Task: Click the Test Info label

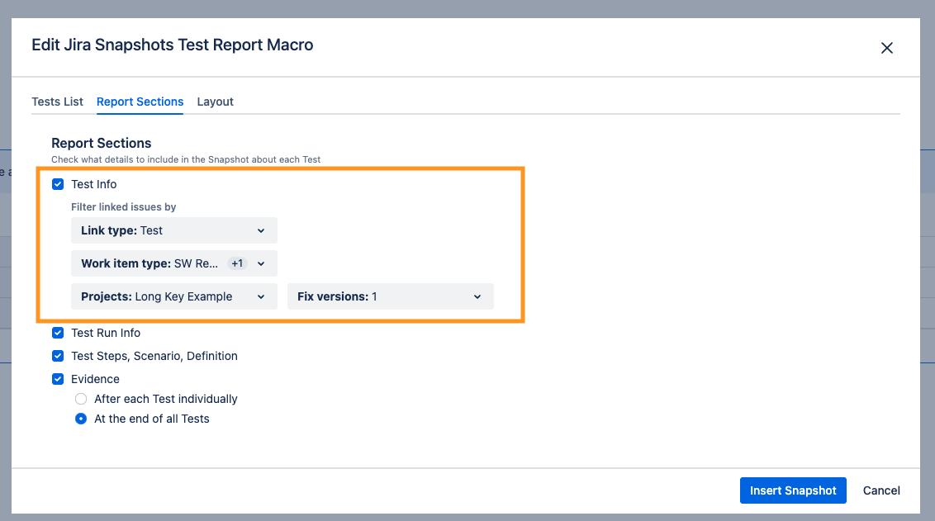Action: point(93,184)
